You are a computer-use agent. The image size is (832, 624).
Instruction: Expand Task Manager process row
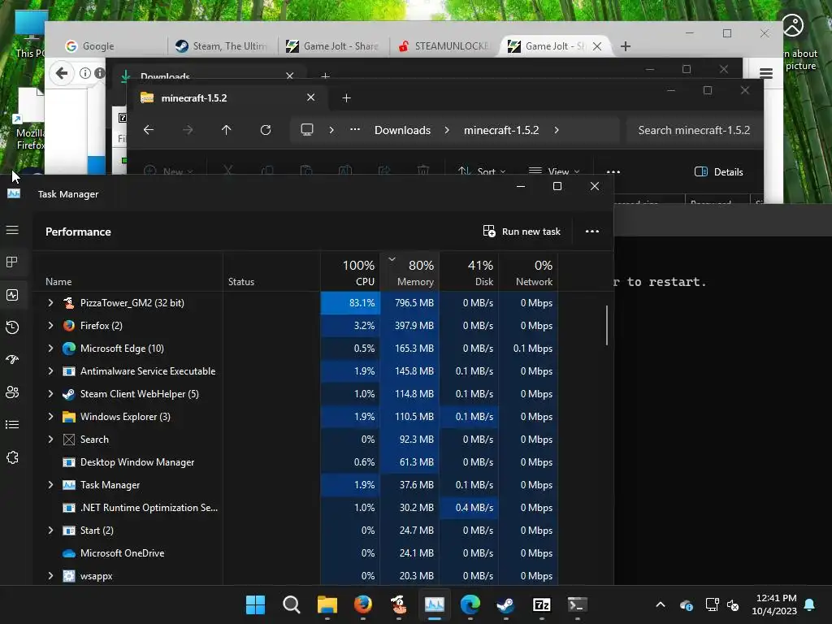50,485
